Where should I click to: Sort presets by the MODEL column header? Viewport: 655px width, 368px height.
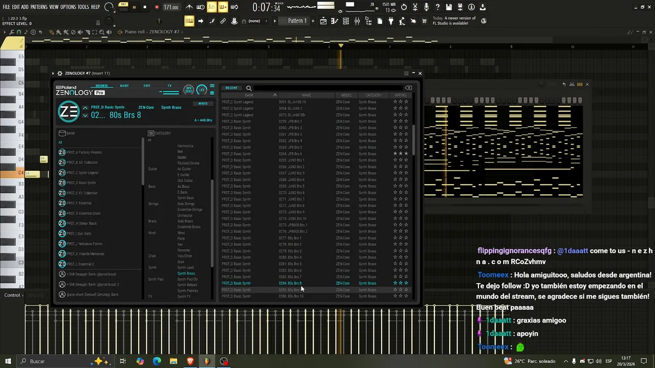coord(346,95)
